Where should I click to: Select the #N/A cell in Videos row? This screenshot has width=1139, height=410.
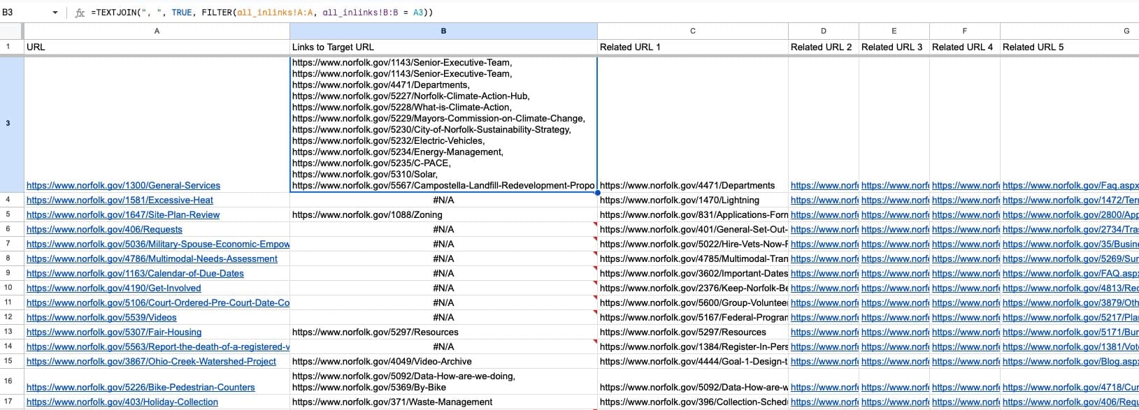click(443, 318)
